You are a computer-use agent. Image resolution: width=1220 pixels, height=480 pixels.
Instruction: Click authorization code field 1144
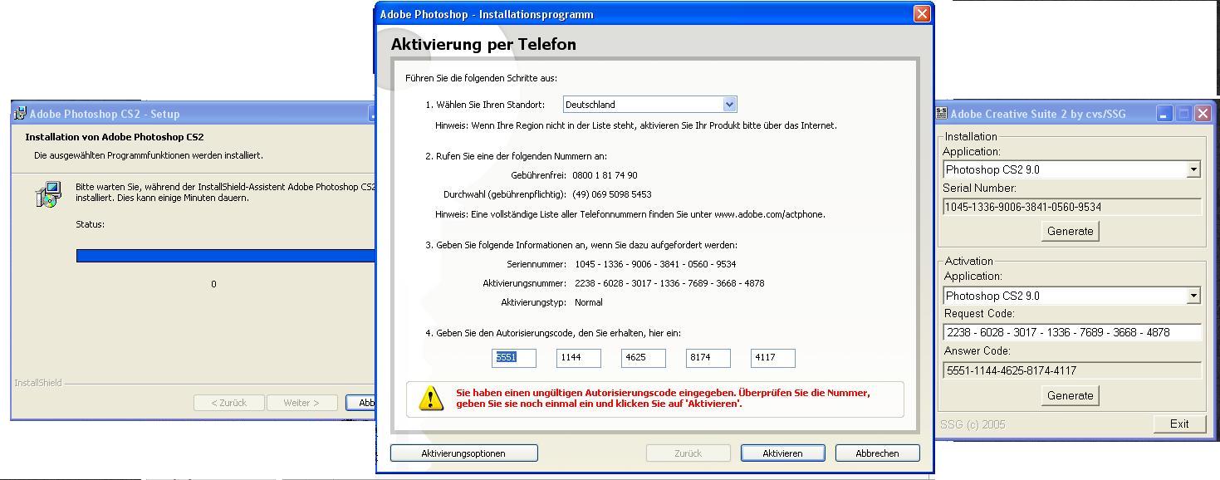click(579, 358)
